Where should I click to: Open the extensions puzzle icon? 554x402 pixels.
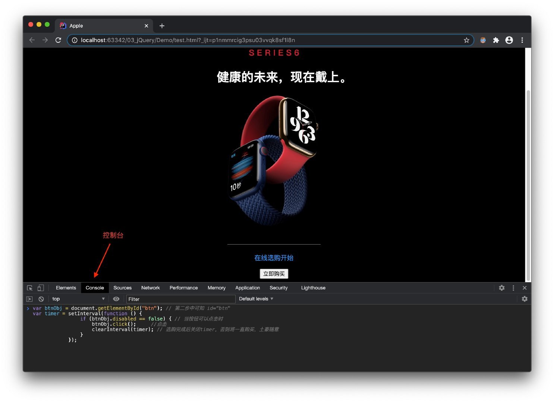[496, 40]
